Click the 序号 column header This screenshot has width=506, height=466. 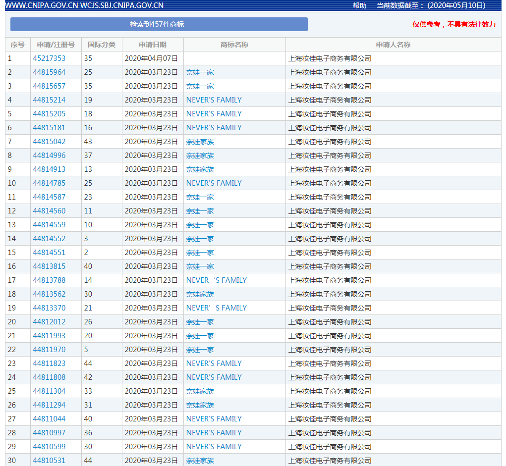pyautogui.click(x=17, y=45)
